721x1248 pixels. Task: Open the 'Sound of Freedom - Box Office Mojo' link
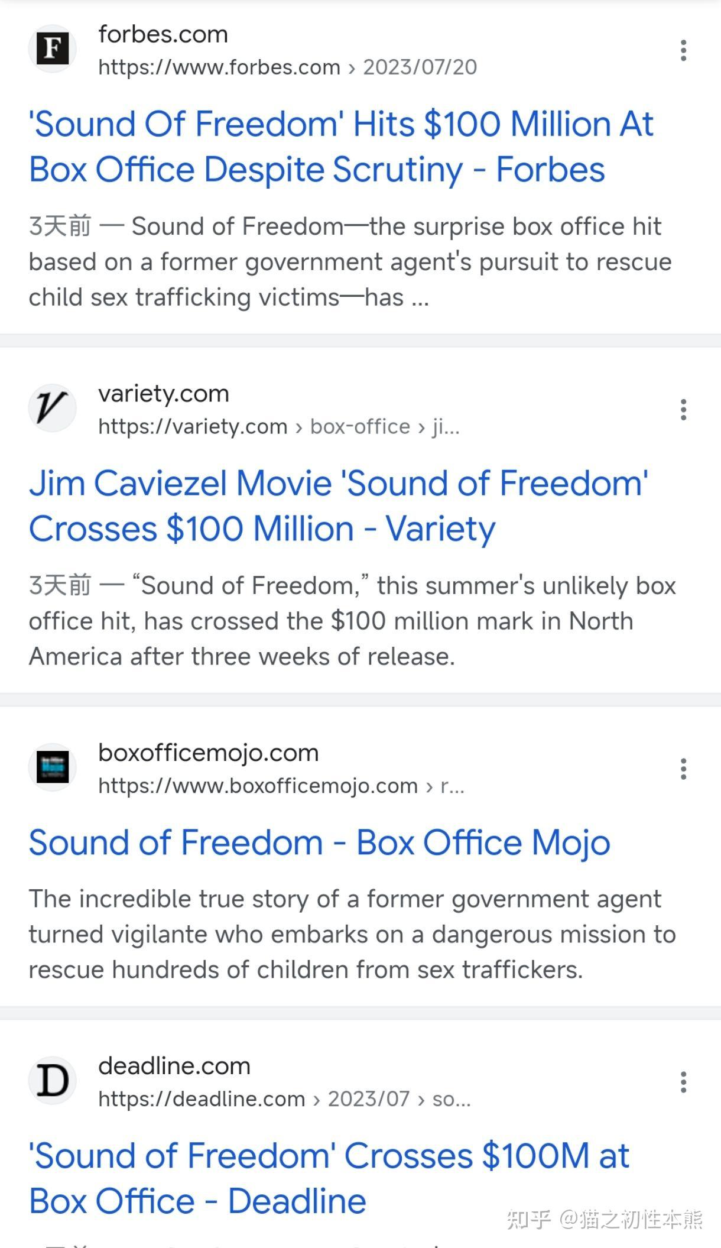click(319, 842)
